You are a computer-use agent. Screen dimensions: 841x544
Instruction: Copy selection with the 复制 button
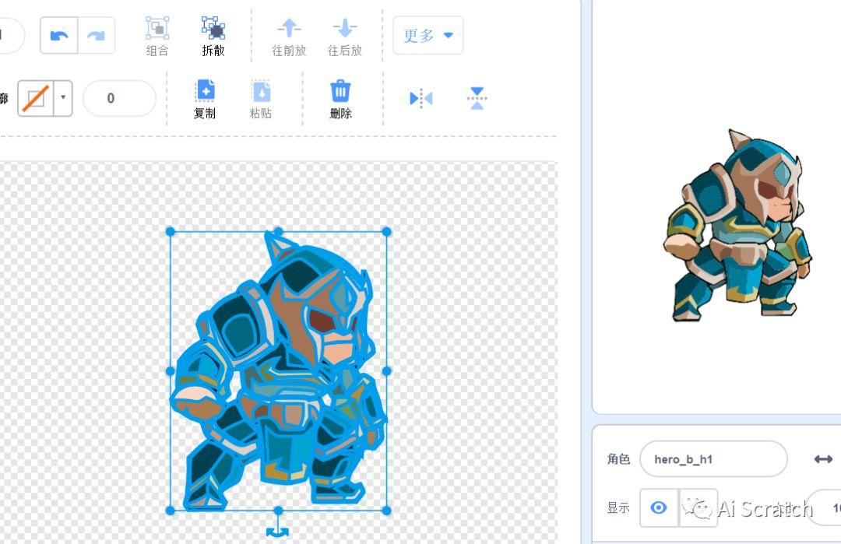tap(205, 99)
